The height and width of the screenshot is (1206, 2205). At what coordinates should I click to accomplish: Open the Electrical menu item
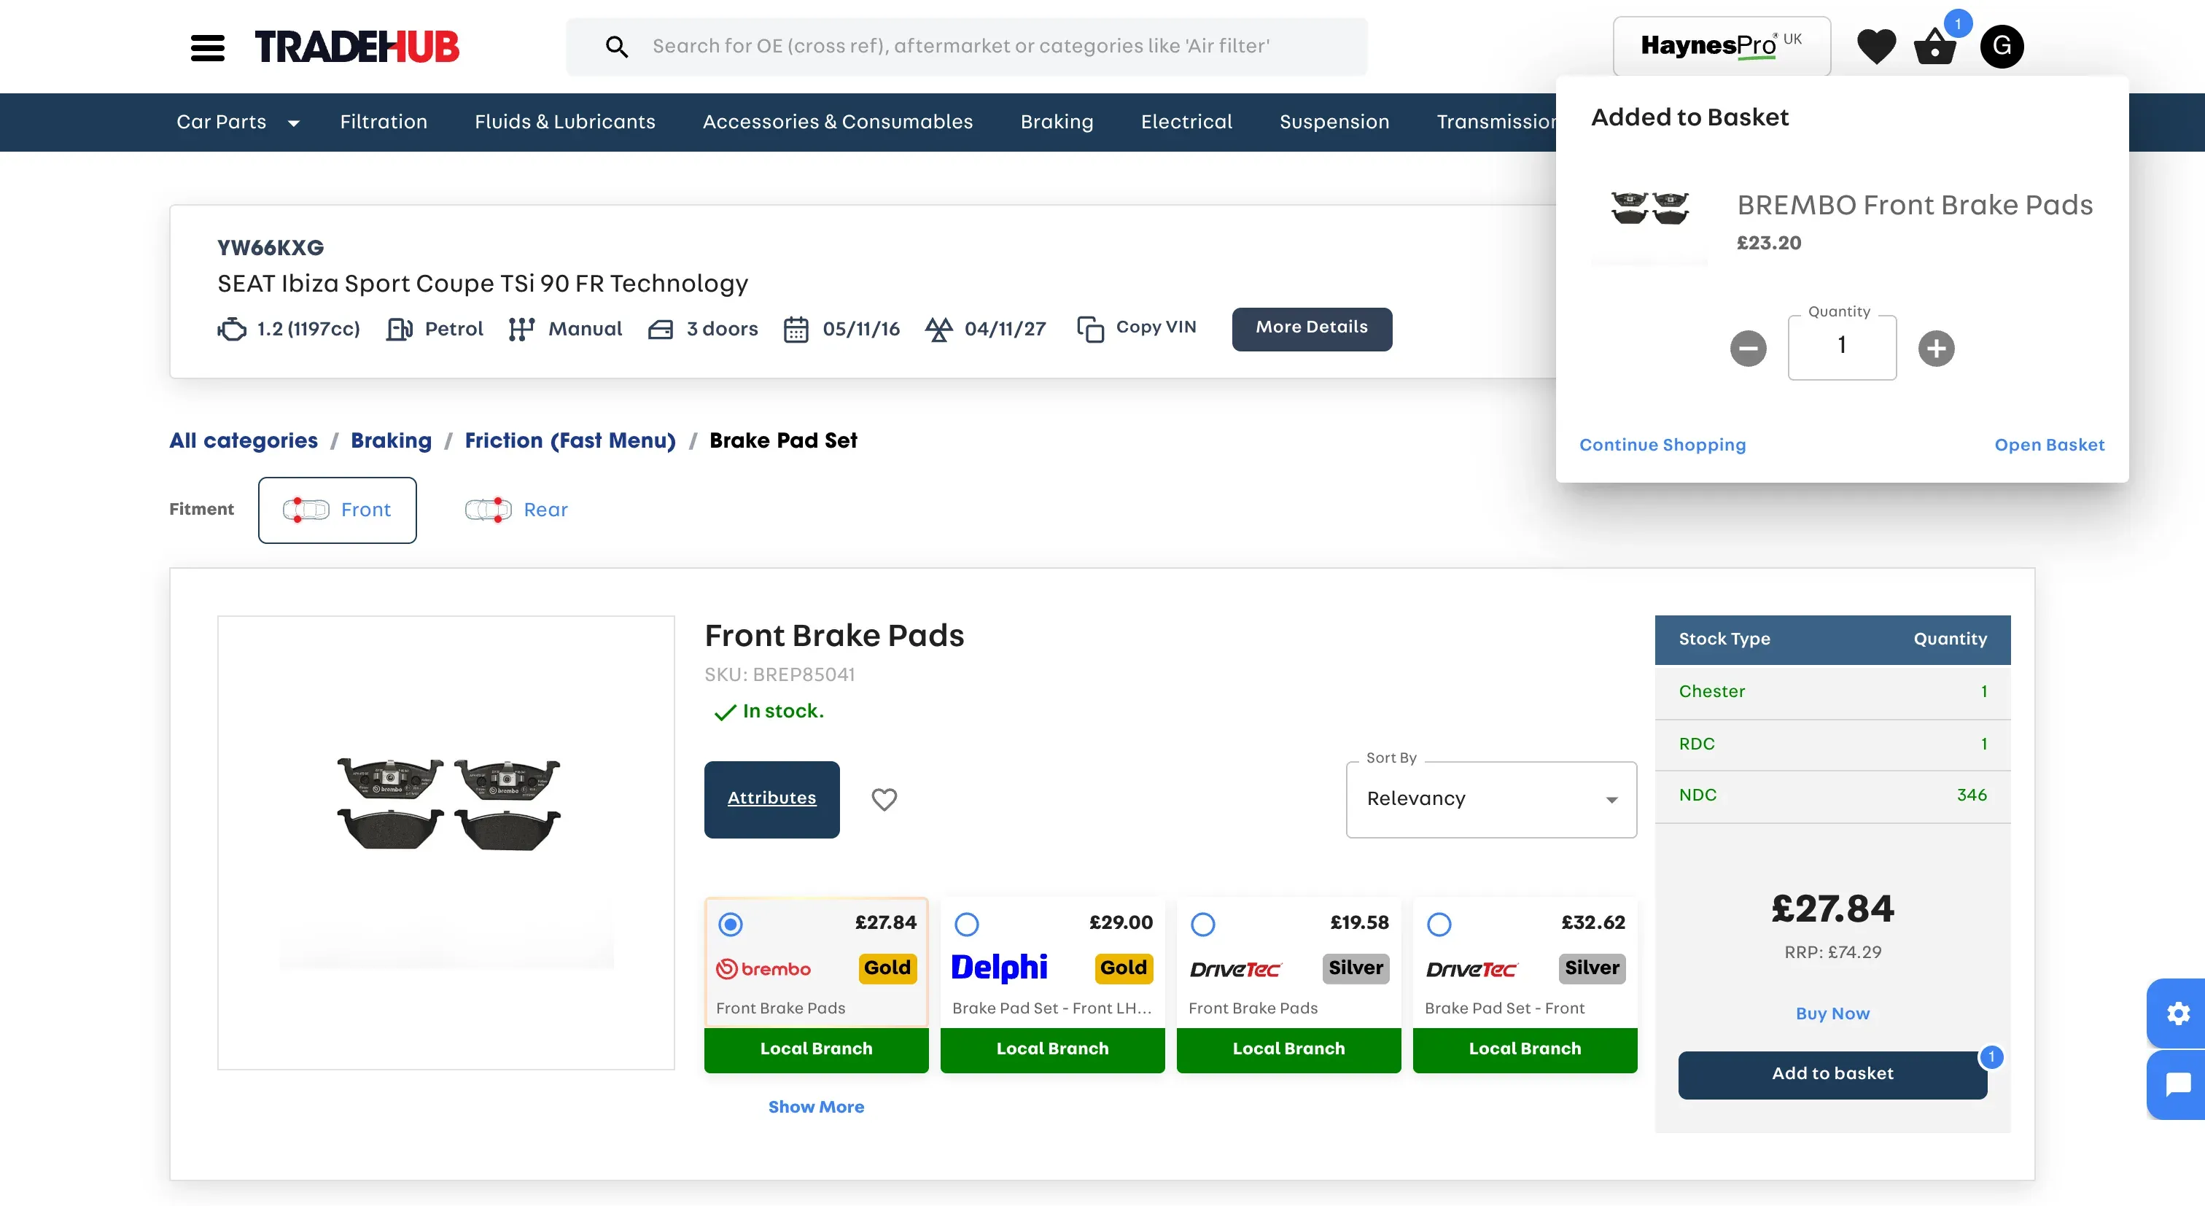click(1186, 122)
